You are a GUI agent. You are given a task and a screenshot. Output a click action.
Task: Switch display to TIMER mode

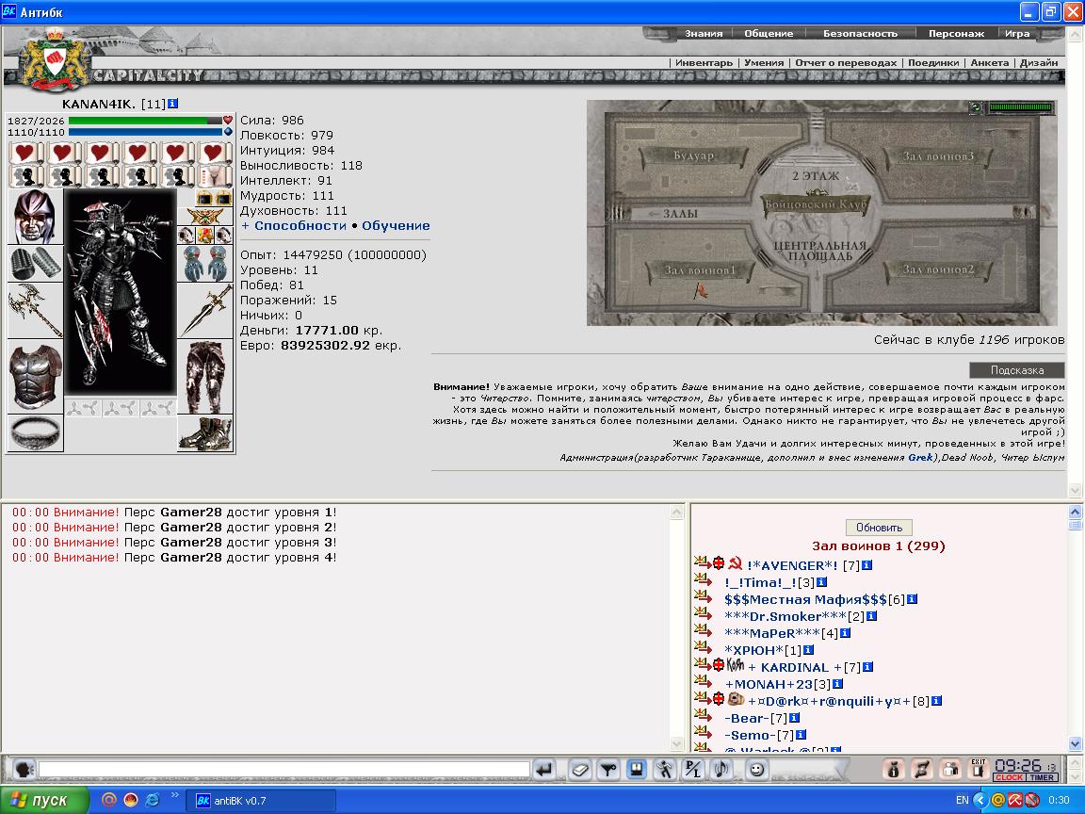tap(1042, 777)
